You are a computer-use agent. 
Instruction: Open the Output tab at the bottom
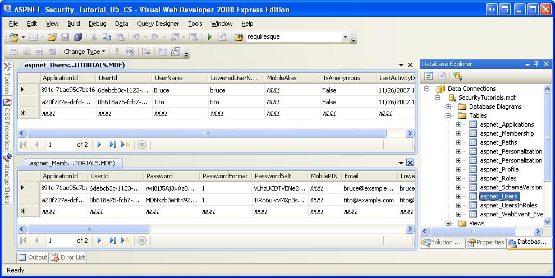[33, 257]
